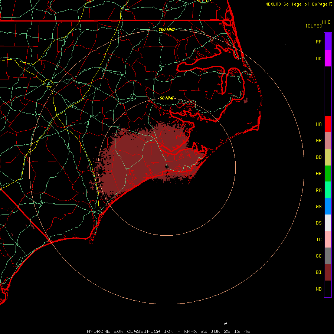Viewport: 334px width, 334px height.
Task: Click the HR legend label
Action: (x=318, y=174)
